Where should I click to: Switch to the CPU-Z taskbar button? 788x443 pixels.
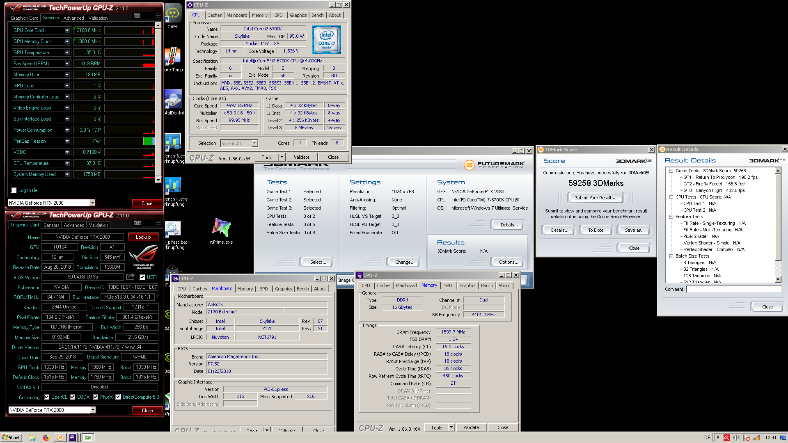pos(73,438)
